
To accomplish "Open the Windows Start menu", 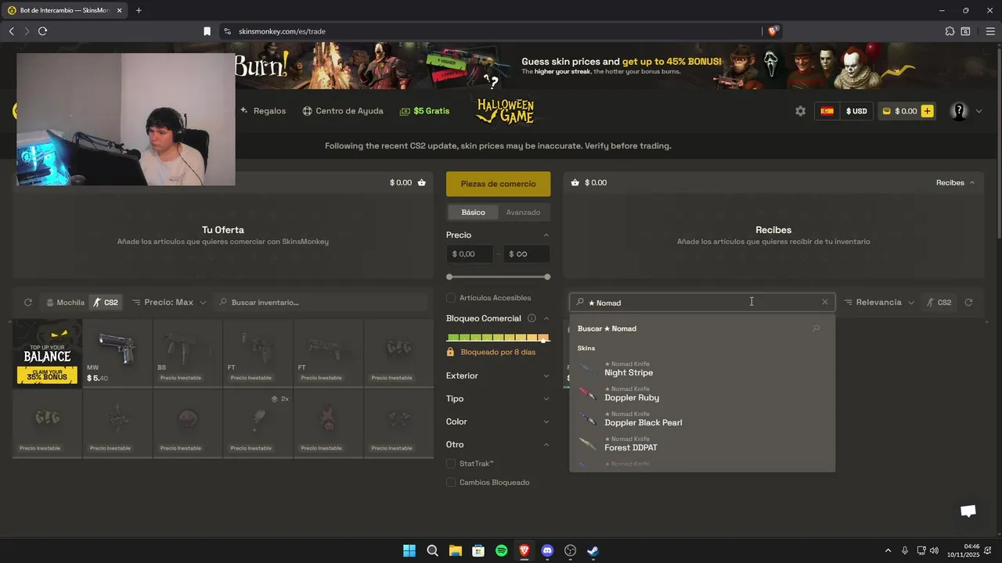I will pos(409,550).
